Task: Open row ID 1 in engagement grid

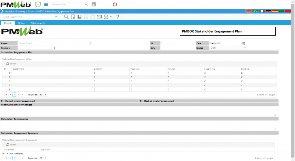Action: 9,73
